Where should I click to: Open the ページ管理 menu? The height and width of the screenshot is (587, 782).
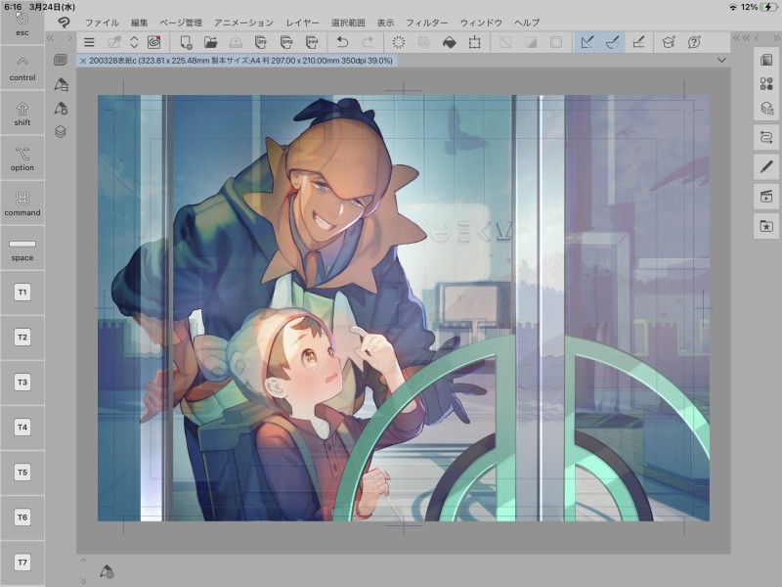pos(181,23)
